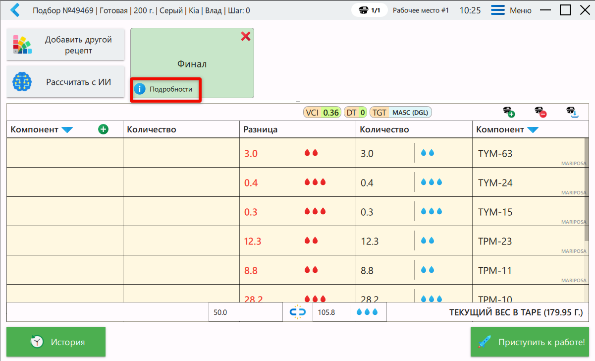
Task: Click the spray gun 1/1 counter
Action: (x=370, y=10)
